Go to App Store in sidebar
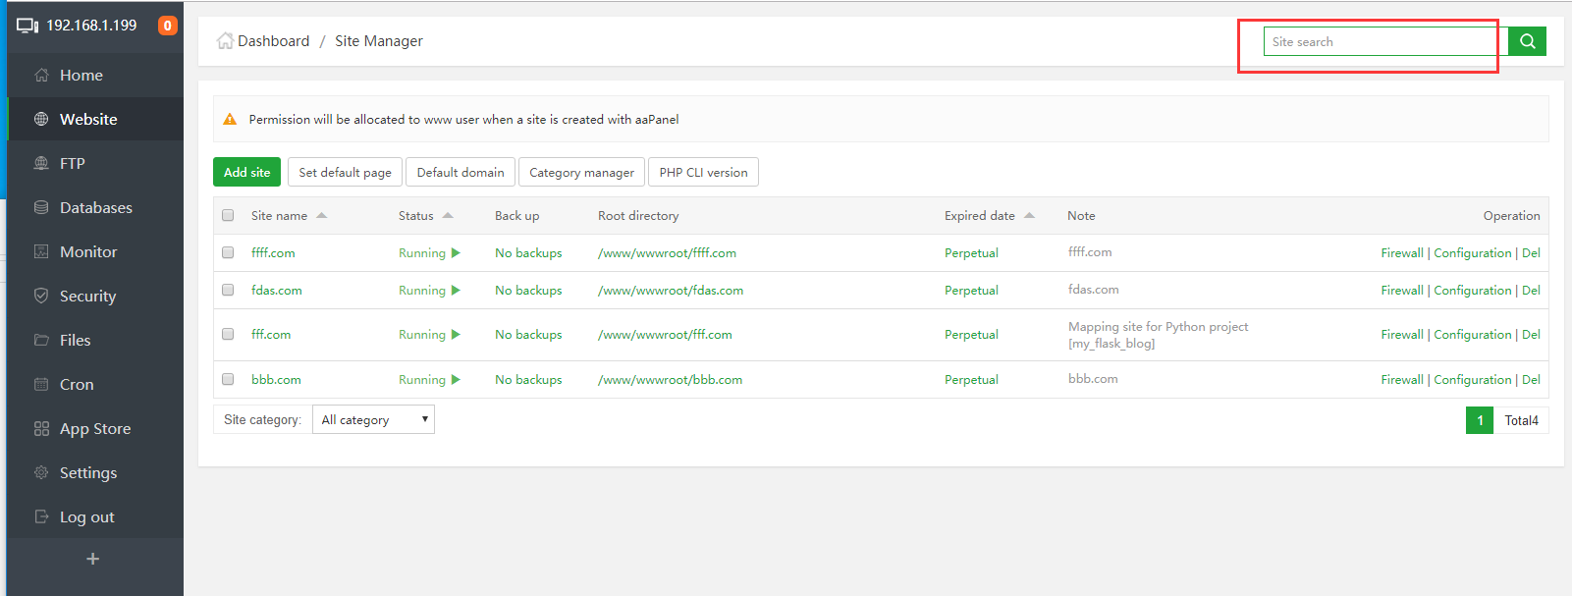 pyautogui.click(x=94, y=429)
